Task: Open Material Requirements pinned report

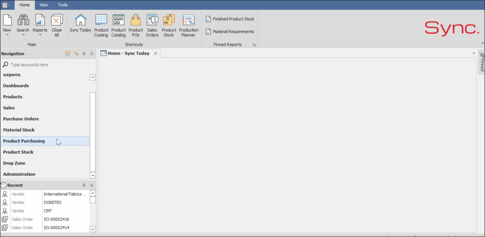Action: click(230, 32)
